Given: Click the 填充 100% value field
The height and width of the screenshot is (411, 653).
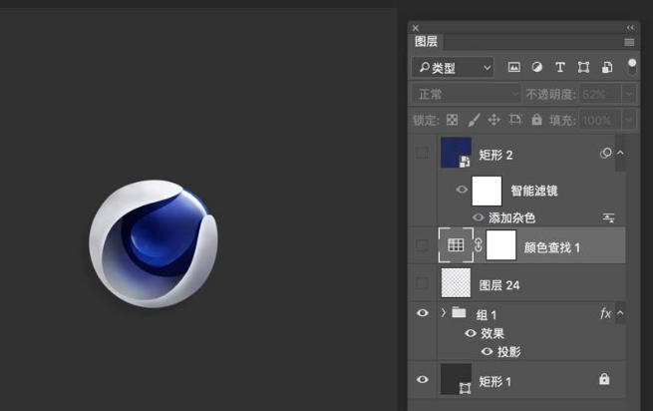Looking at the screenshot, I should coord(600,121).
